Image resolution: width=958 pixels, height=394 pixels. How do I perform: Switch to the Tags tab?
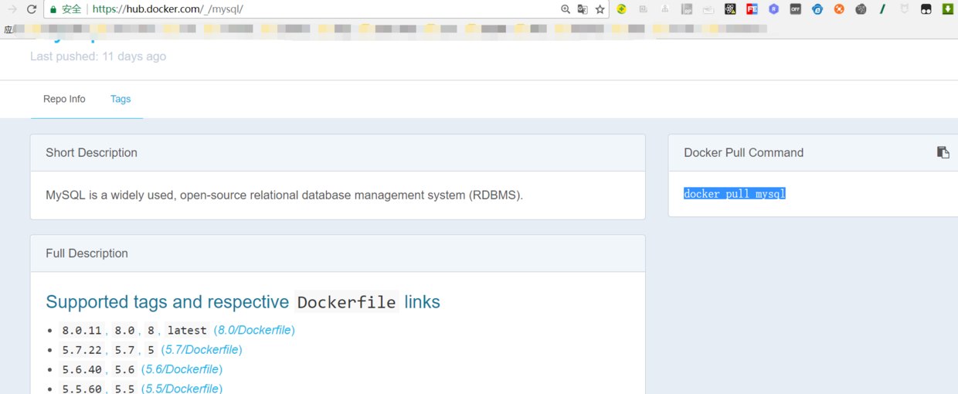pos(121,99)
